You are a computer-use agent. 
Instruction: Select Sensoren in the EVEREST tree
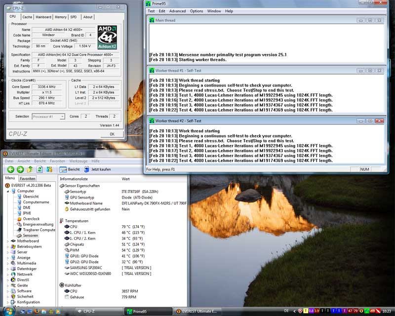(x=30, y=236)
